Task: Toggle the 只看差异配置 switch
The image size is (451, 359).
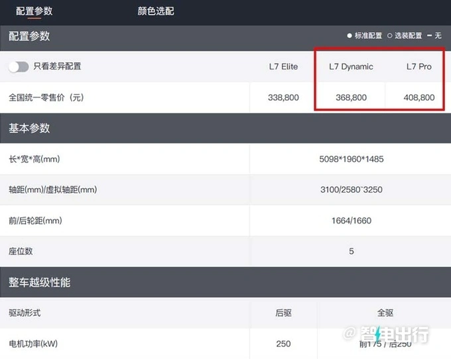Action: (19, 66)
